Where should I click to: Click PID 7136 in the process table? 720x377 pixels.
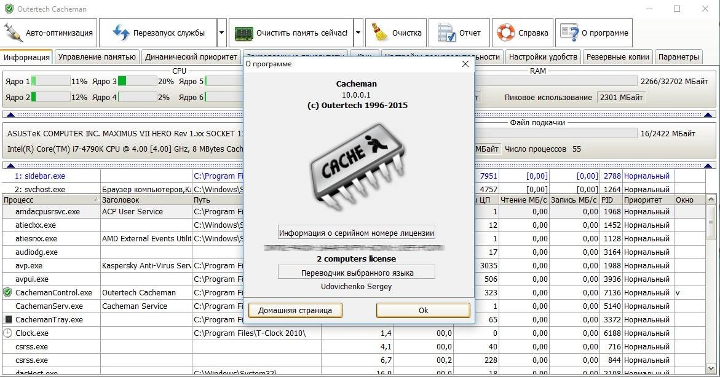point(612,292)
